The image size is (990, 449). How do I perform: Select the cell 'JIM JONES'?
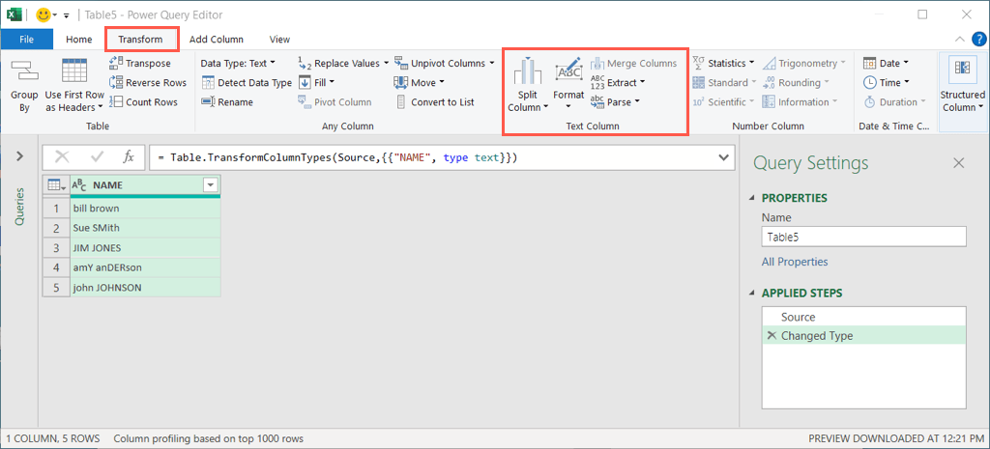click(145, 248)
